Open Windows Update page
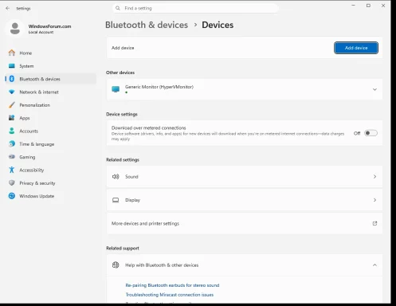Image resolution: width=396 pixels, height=306 pixels. (x=50, y=196)
